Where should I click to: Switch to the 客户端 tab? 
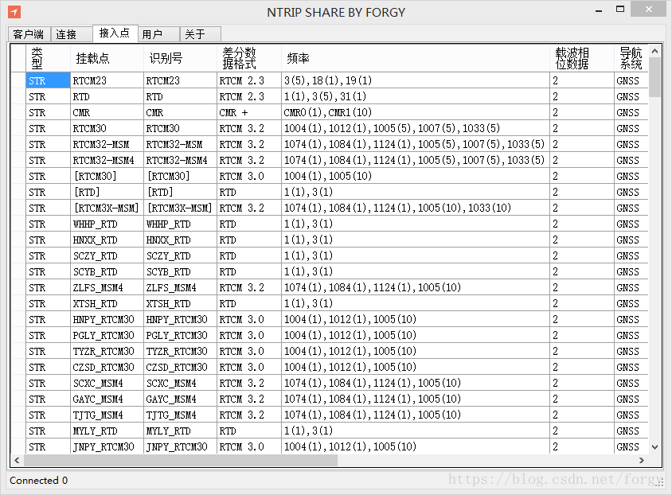pyautogui.click(x=29, y=34)
